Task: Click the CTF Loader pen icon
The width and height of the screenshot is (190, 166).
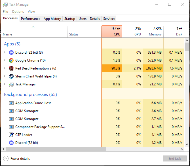Action: 11,135
